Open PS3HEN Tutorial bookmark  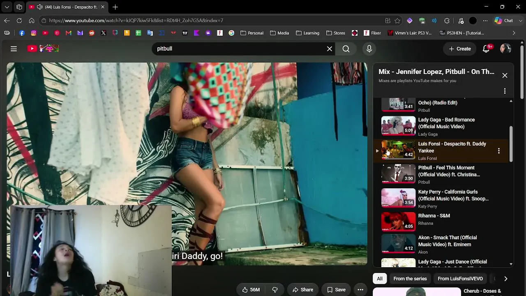pyautogui.click(x=461, y=33)
